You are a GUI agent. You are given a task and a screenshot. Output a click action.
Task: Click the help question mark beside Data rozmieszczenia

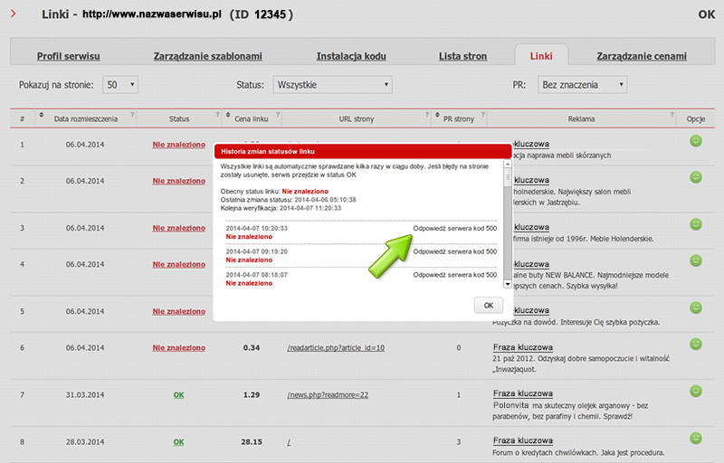tap(132, 115)
